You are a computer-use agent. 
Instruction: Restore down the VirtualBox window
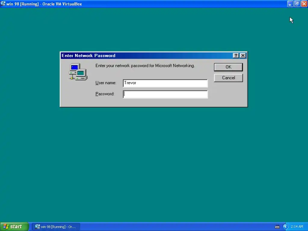point(297,4)
